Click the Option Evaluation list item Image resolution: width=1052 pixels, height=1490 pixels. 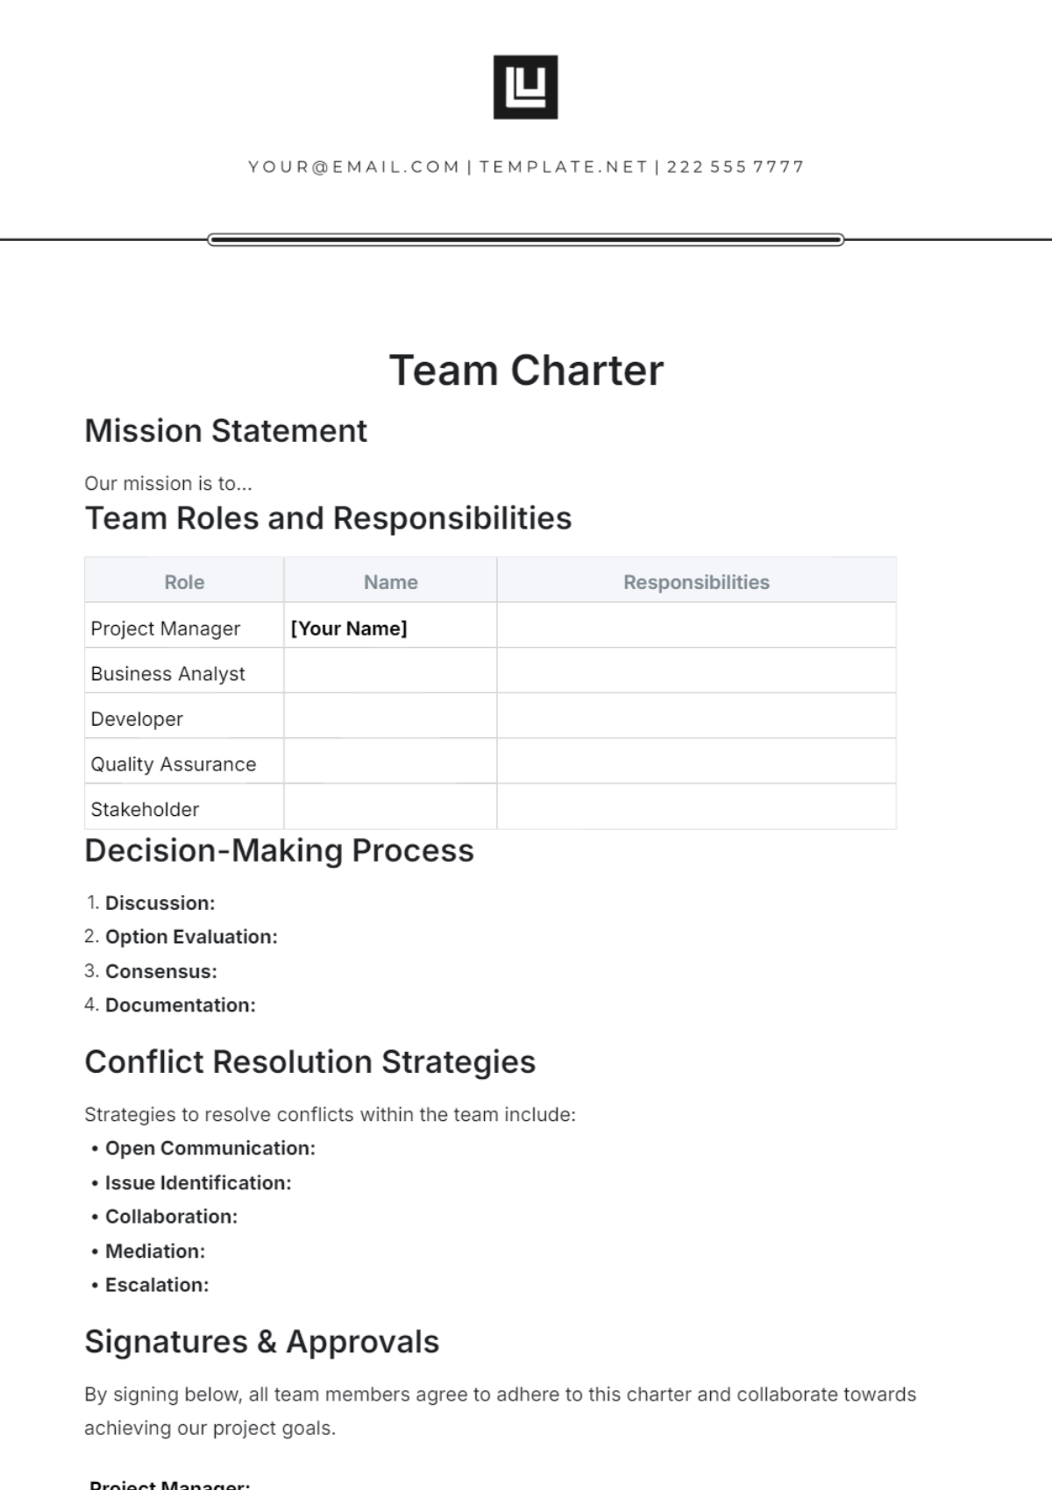pos(191,937)
